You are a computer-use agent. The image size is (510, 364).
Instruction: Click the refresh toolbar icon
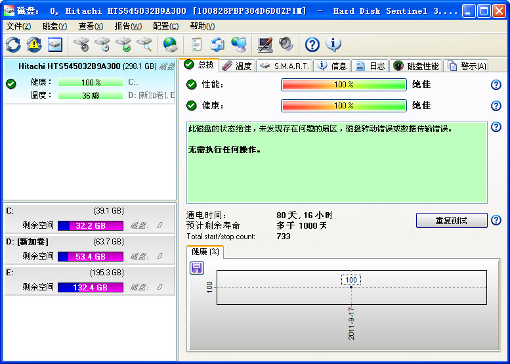[x=13, y=45]
